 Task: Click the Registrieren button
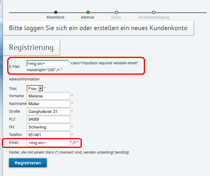[x=28, y=163]
